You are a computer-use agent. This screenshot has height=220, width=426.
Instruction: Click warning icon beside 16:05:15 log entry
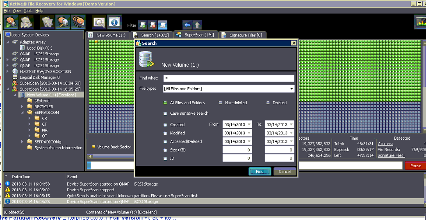[x=7, y=195]
